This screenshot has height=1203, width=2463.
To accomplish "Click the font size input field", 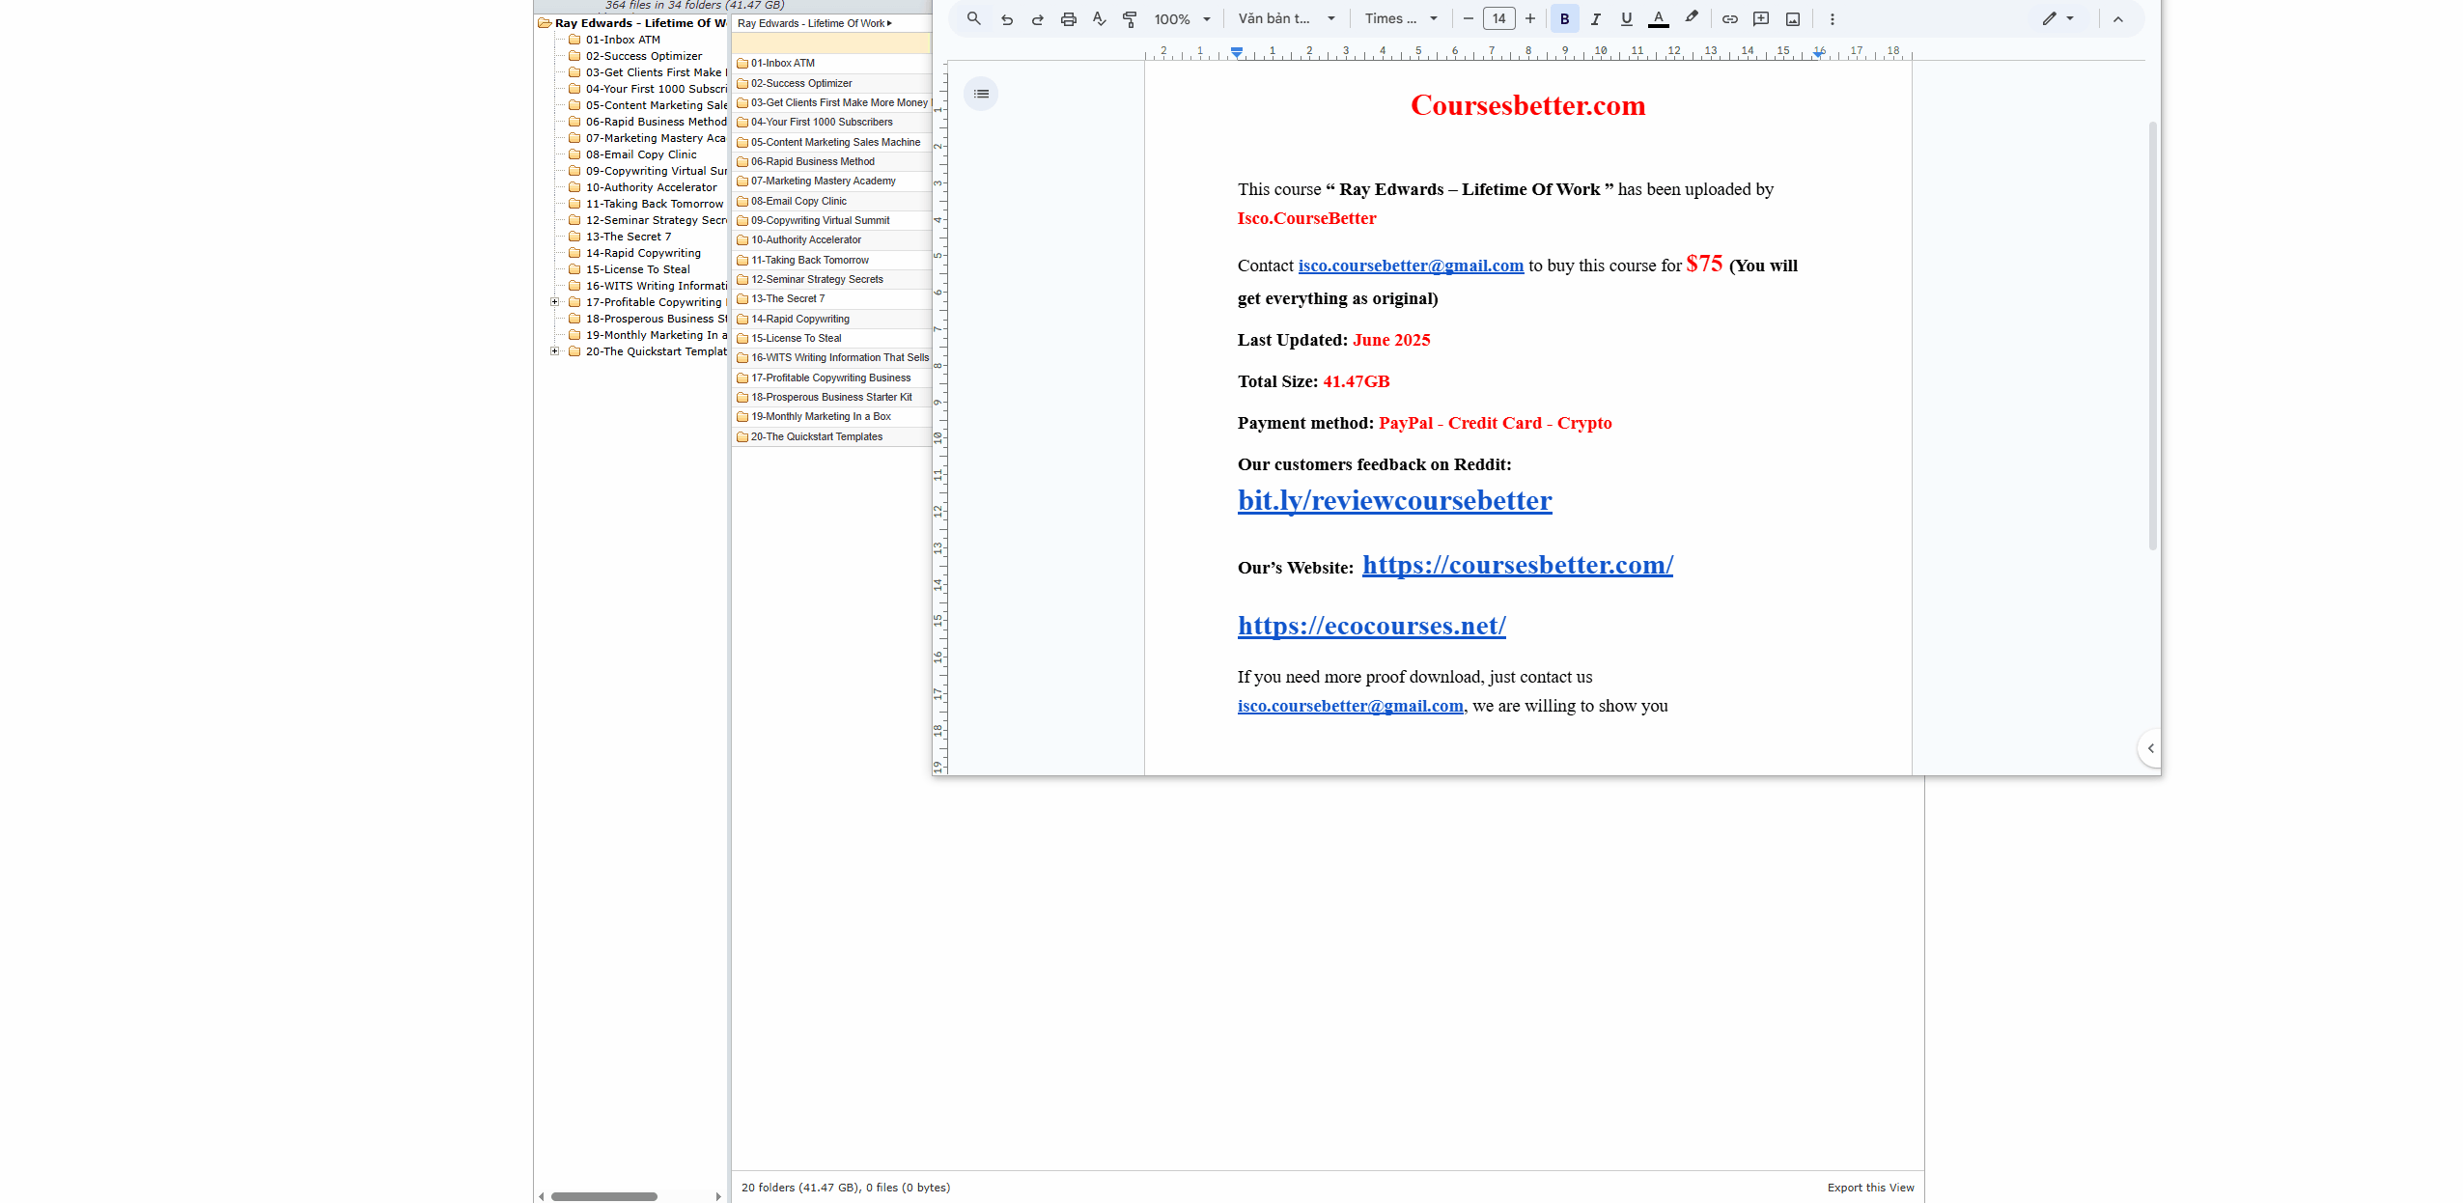I will pos(1498,19).
